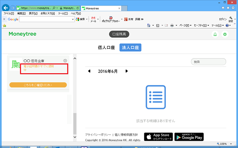Click the blue Help question mark icon

point(227,25)
